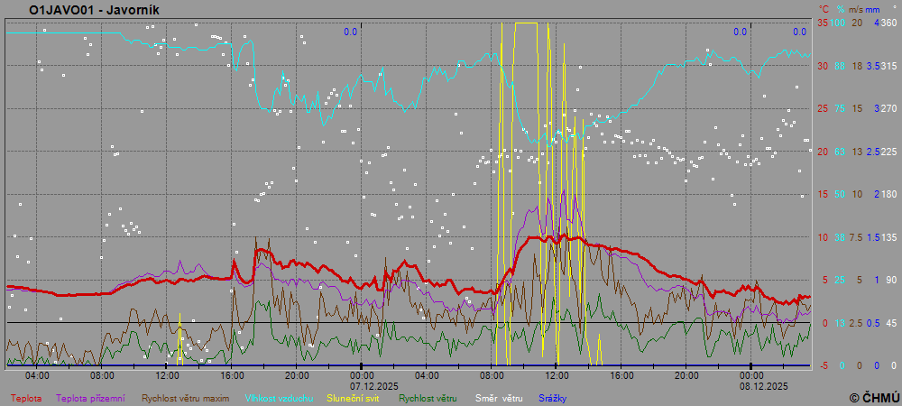
Task: Toggle the Sluneční svit legend label
Action: 355,398
